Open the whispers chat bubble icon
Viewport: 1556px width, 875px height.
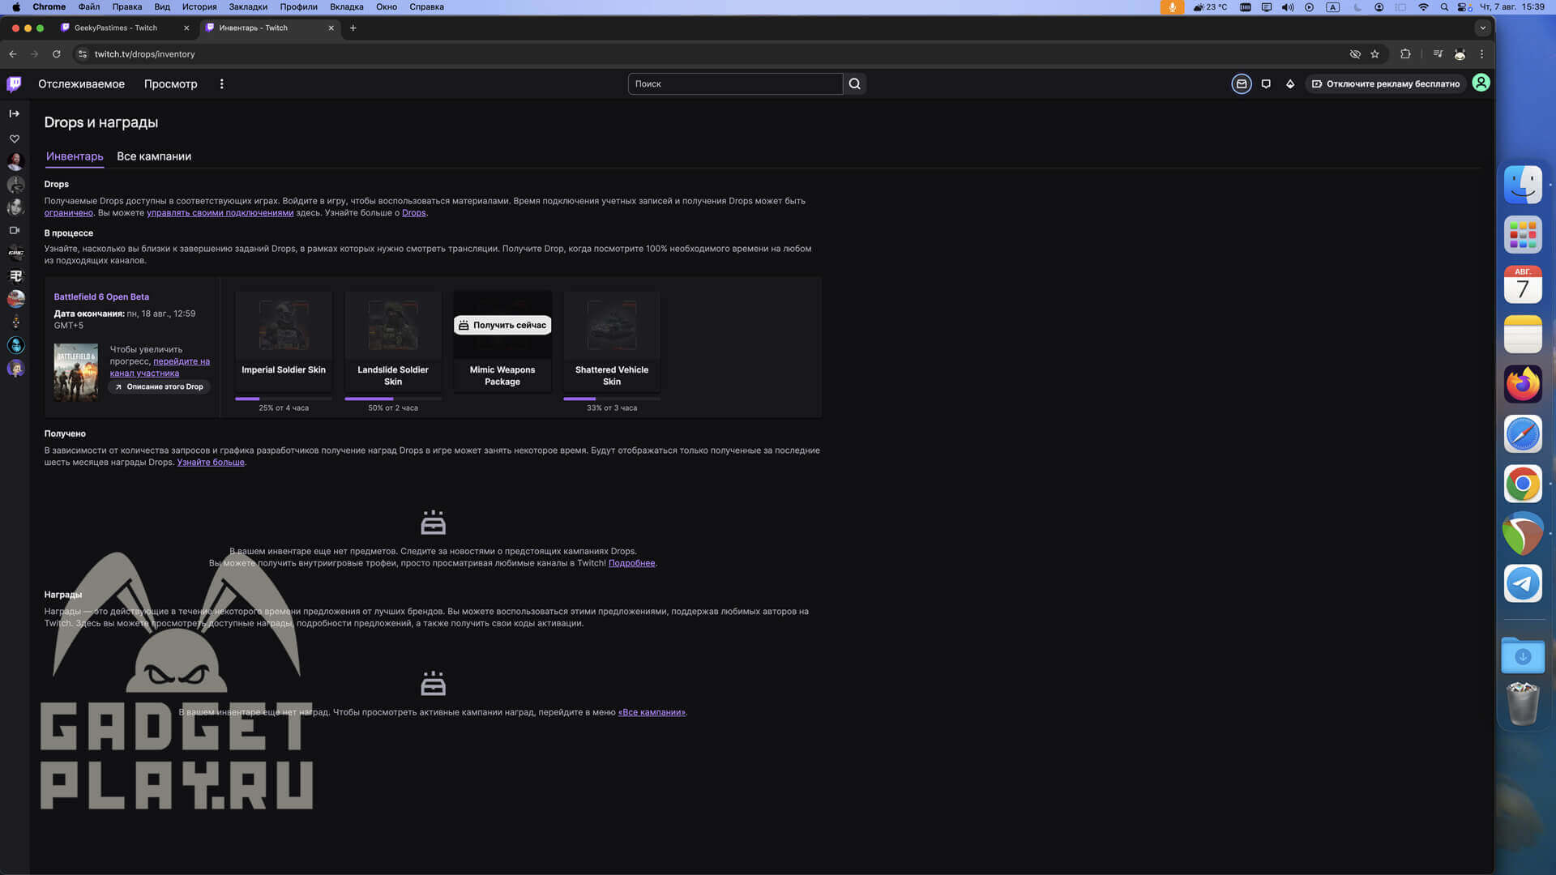click(x=1266, y=83)
